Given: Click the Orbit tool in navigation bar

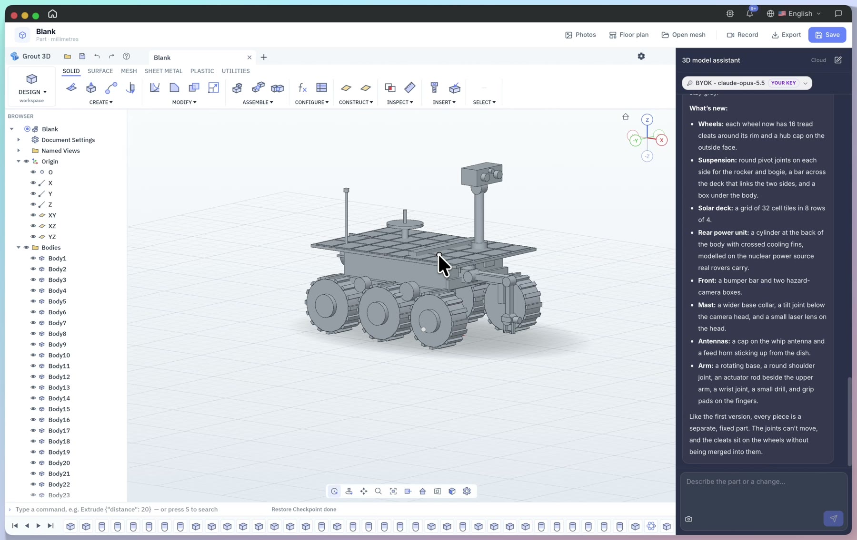Looking at the screenshot, I should tap(334, 491).
